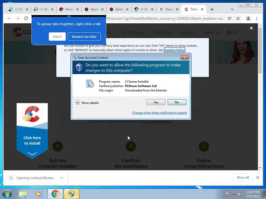Expand Show details in UAC dialog
Screen dimensions: 266x199
(87, 103)
